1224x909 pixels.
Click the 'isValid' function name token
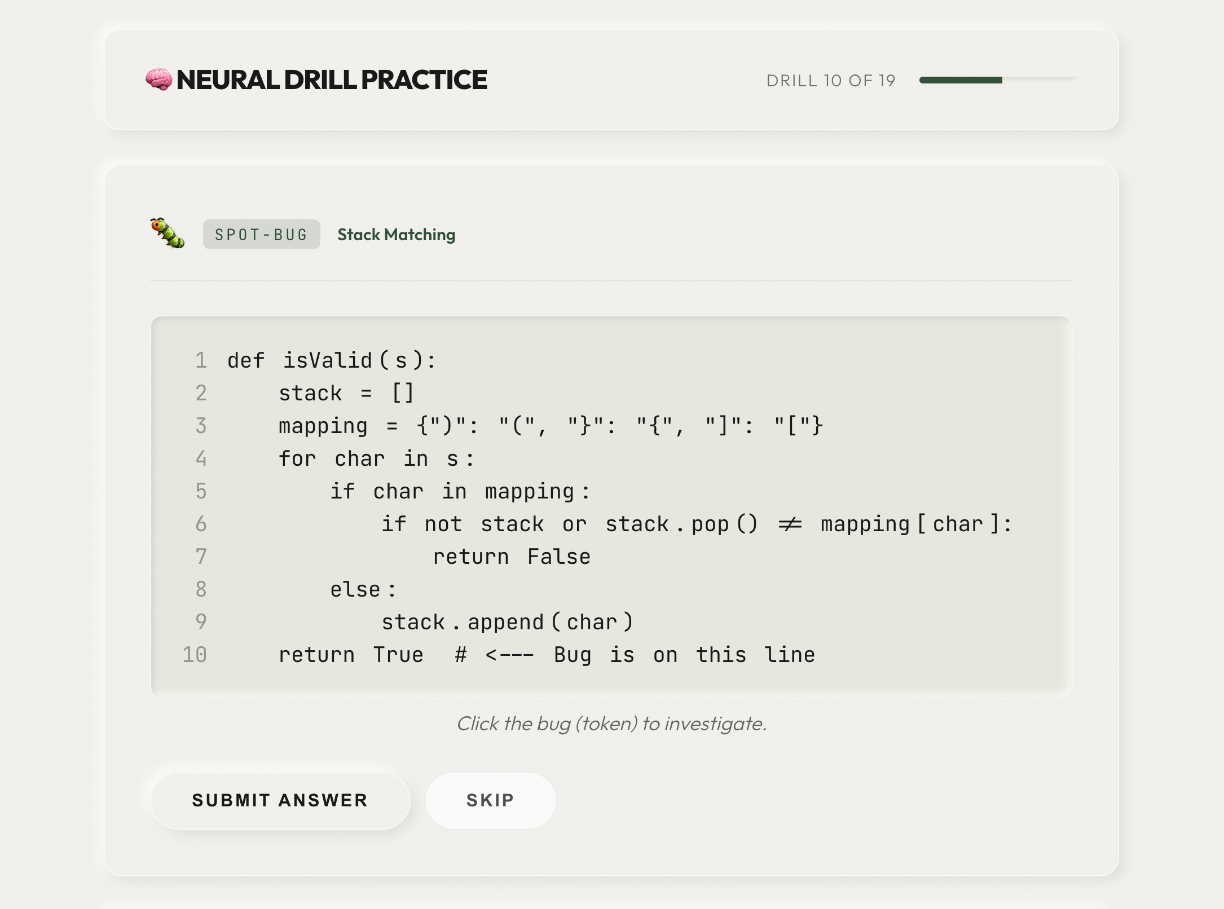click(327, 360)
